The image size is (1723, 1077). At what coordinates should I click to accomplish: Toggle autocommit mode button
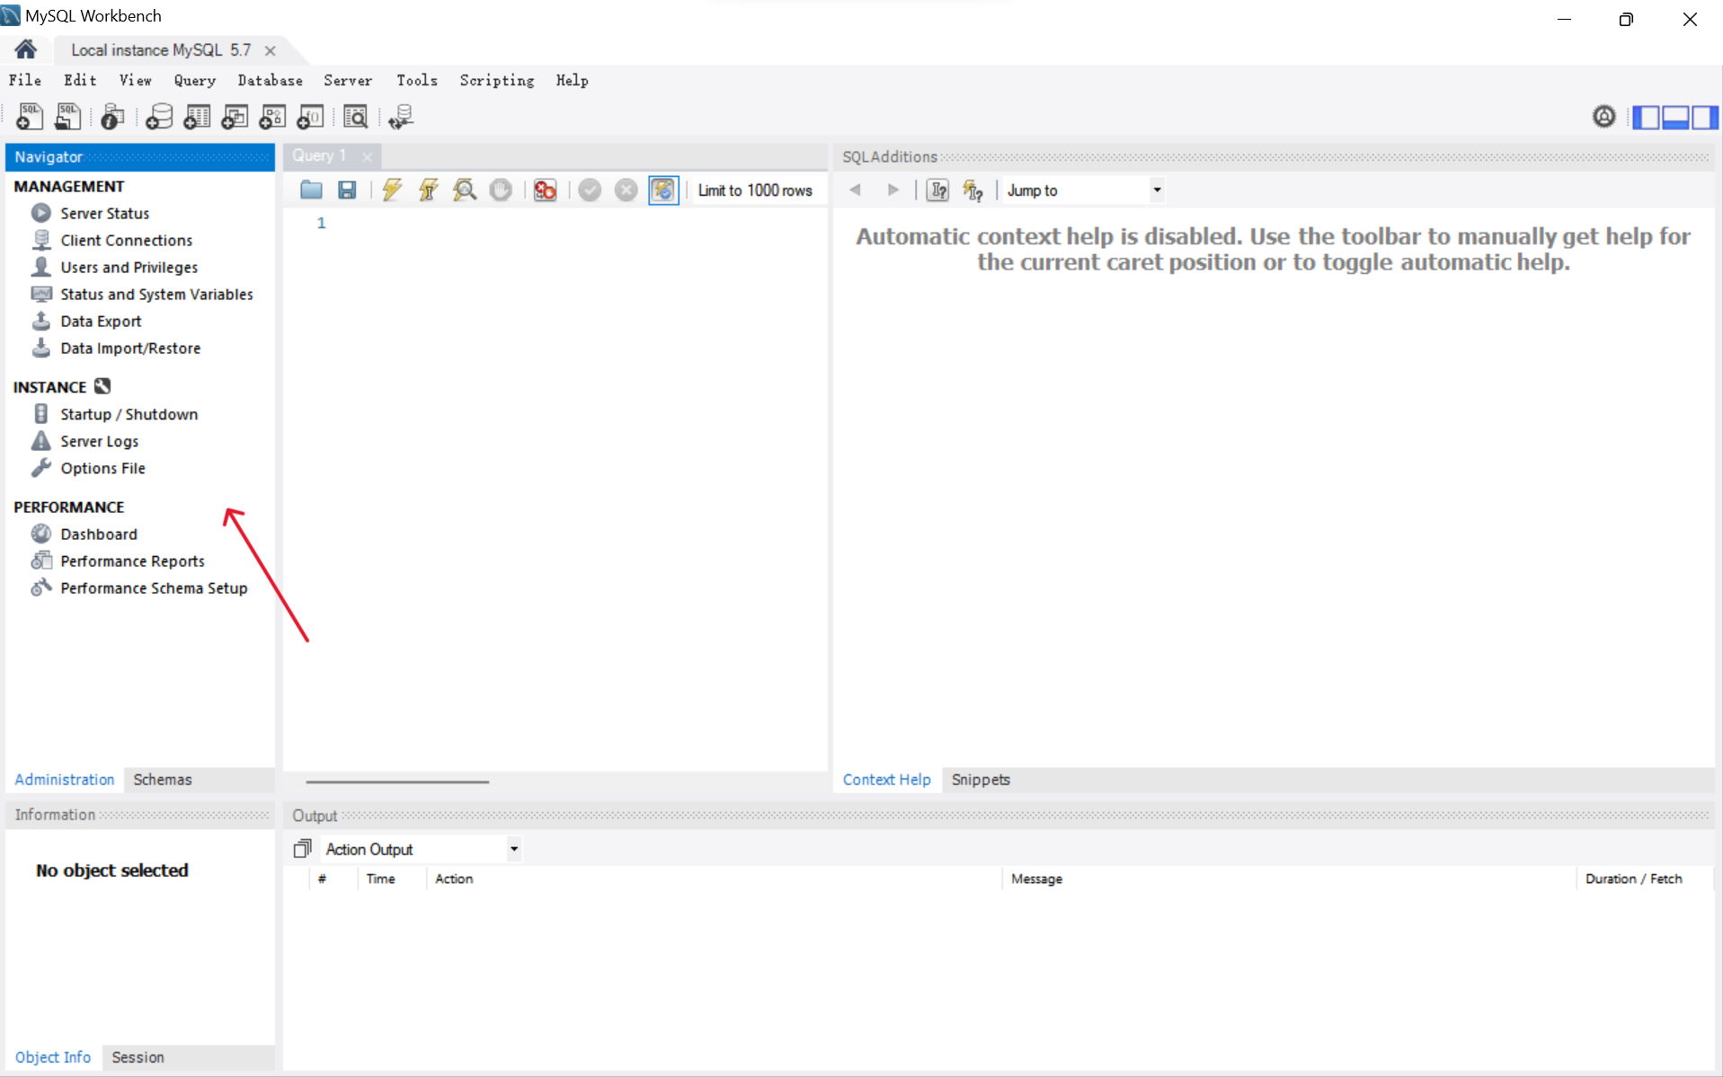coord(663,190)
